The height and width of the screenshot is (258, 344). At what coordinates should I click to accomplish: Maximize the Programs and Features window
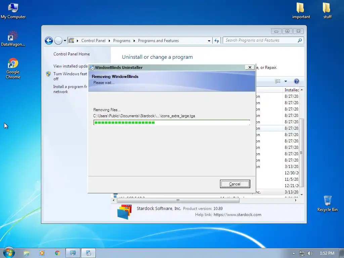287,31
